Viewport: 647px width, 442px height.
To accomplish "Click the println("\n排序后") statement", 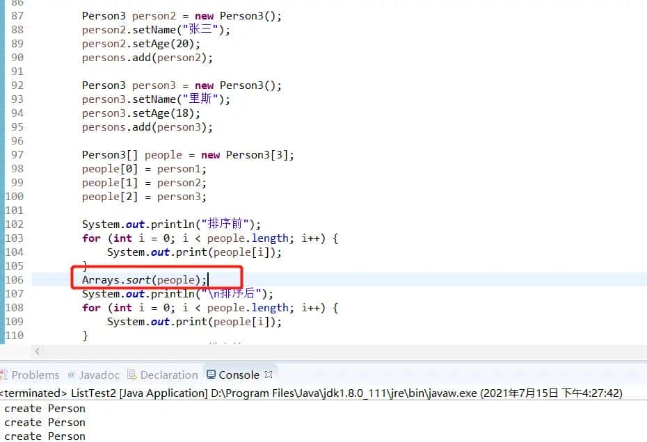I will click(x=177, y=293).
